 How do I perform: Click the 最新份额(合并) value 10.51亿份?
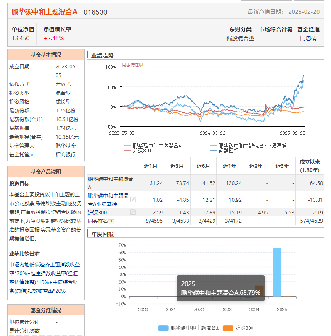pyautogui.click(x=67, y=120)
